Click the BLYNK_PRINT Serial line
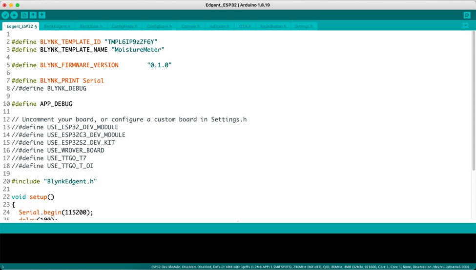The height and width of the screenshot is (270, 476). [x=58, y=80]
